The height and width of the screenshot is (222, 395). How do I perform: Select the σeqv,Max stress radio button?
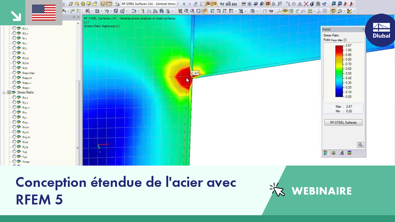14,73
